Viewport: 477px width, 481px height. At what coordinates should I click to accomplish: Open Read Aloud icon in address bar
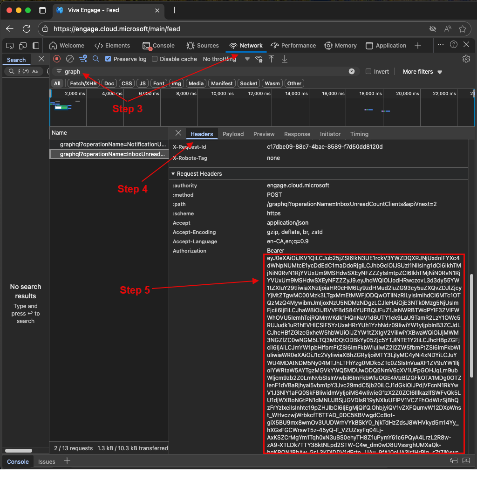click(448, 29)
